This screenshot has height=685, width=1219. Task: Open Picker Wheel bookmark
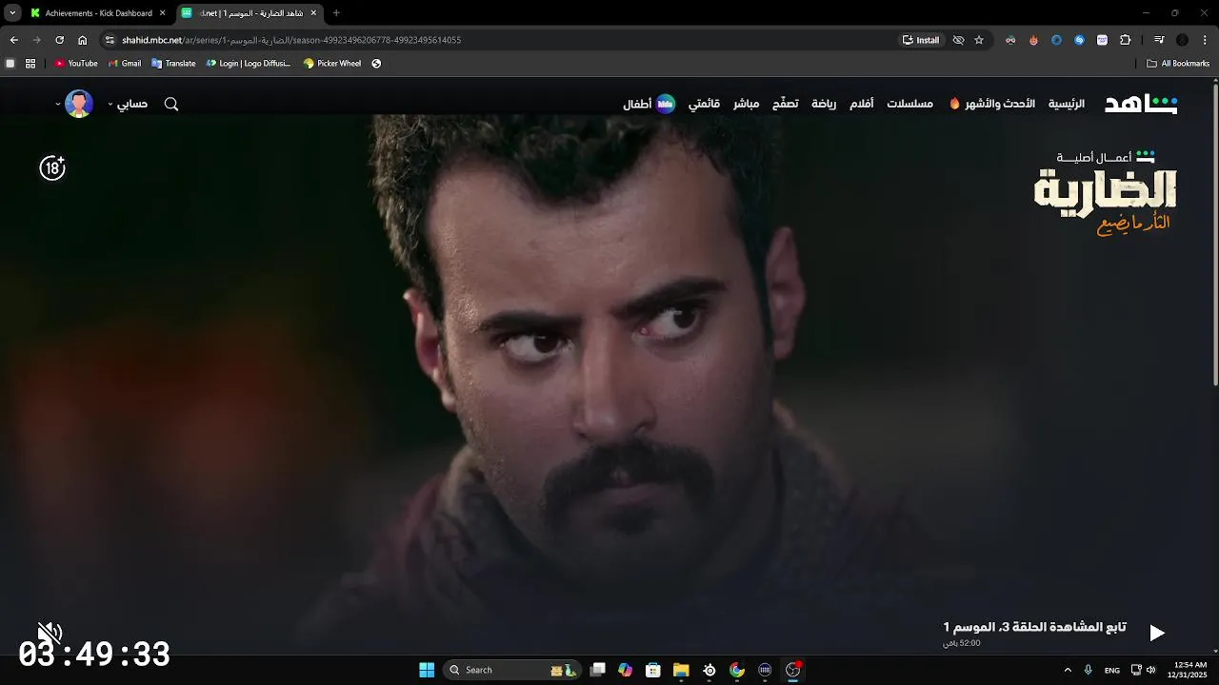(332, 64)
